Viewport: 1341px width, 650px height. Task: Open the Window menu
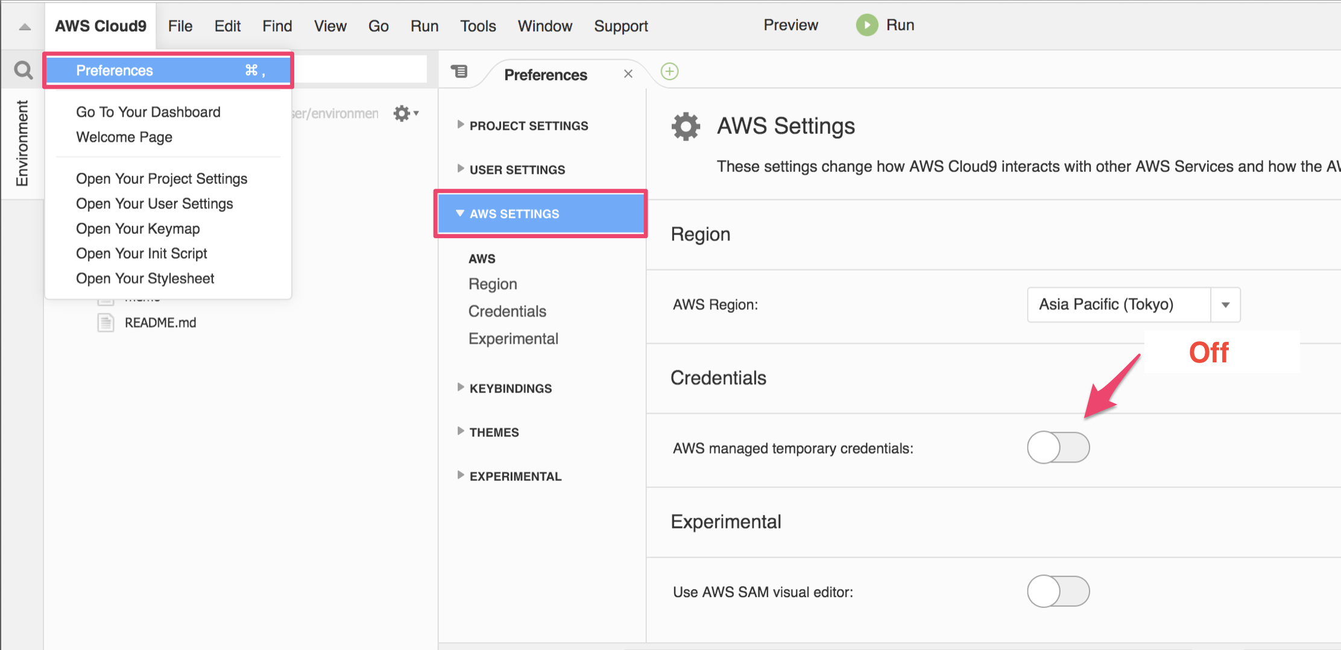(545, 26)
